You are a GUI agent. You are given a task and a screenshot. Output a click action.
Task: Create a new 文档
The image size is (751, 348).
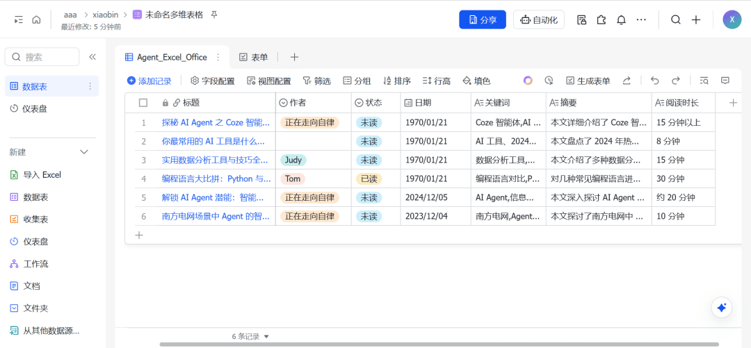click(x=25, y=286)
